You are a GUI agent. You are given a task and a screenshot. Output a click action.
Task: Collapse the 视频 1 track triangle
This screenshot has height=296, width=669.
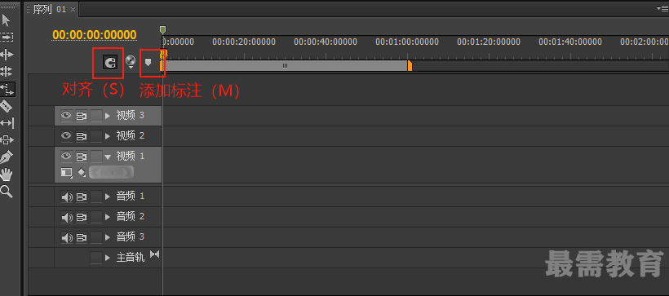tap(108, 157)
